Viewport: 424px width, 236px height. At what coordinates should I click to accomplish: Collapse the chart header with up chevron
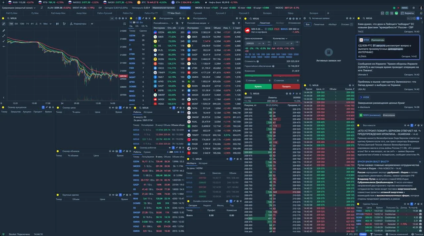click(112, 19)
